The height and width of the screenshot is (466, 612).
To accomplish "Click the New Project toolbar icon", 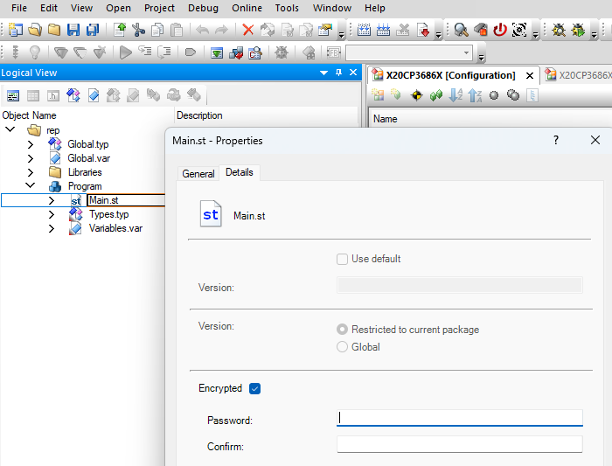I will pos(16,30).
